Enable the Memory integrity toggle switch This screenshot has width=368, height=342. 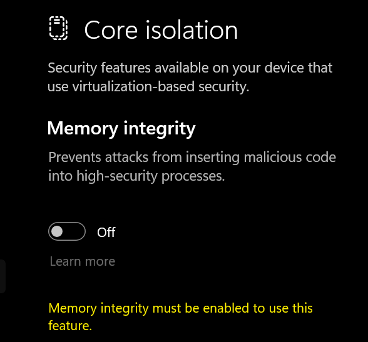67,231
